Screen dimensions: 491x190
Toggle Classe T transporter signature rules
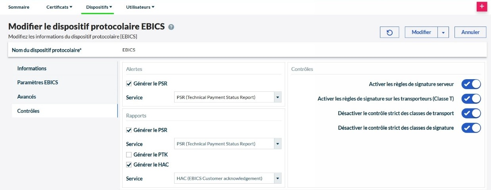471,99
